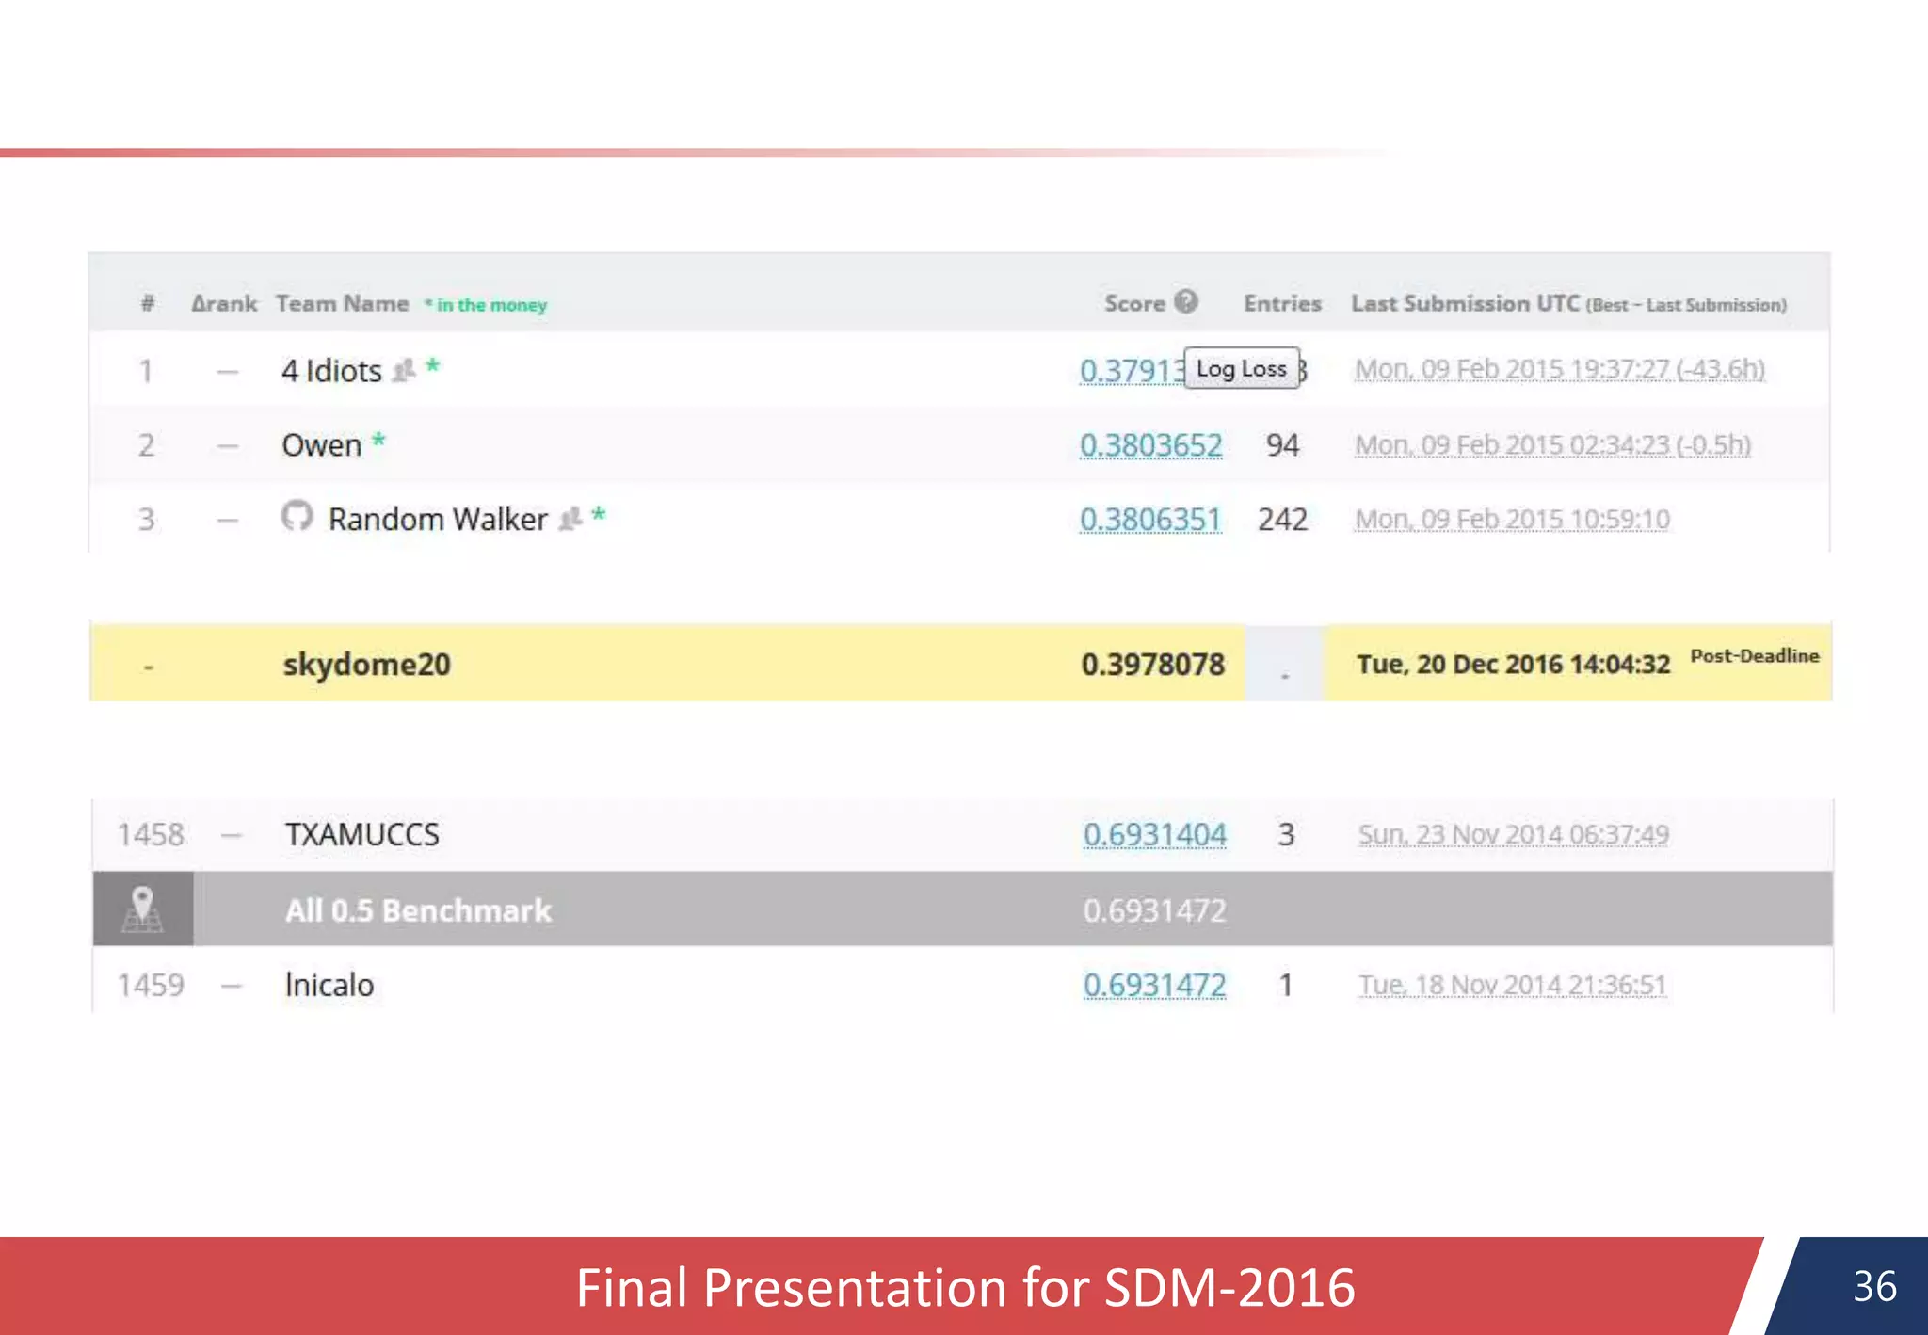
Task: Open the 0.6931472 score link for Inicalo
Action: coord(1155,985)
